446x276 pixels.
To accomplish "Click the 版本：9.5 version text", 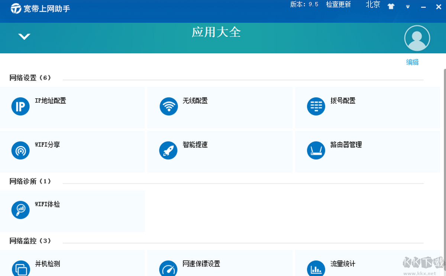I will (304, 4).
